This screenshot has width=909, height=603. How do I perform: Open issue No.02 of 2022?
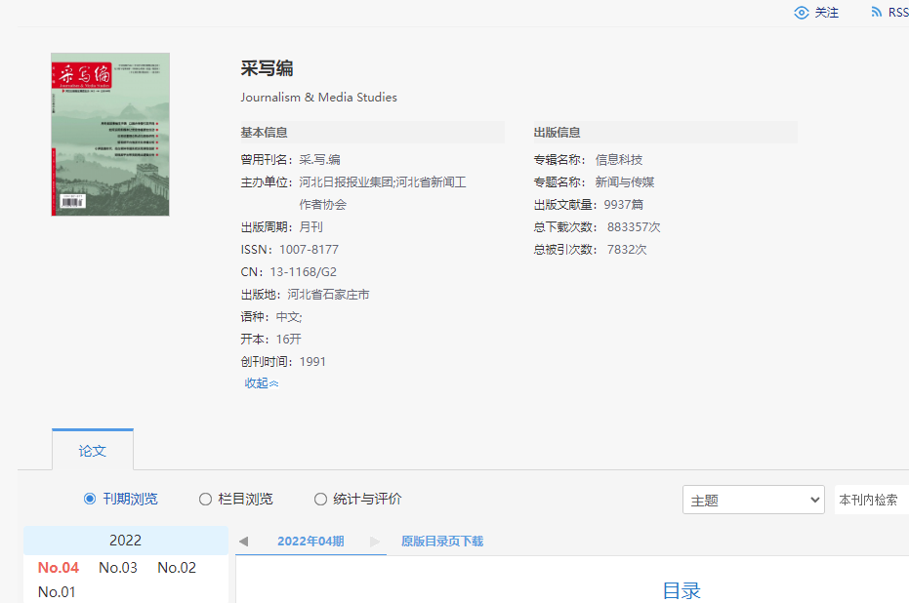click(177, 568)
